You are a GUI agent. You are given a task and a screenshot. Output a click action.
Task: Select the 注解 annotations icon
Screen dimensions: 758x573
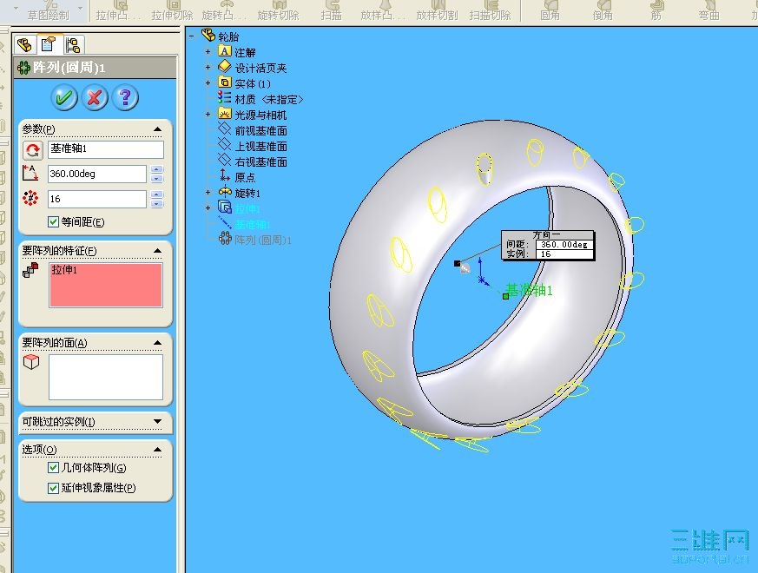click(224, 50)
